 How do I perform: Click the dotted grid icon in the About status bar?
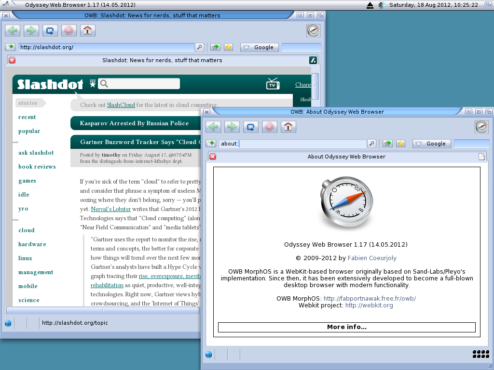(481, 354)
